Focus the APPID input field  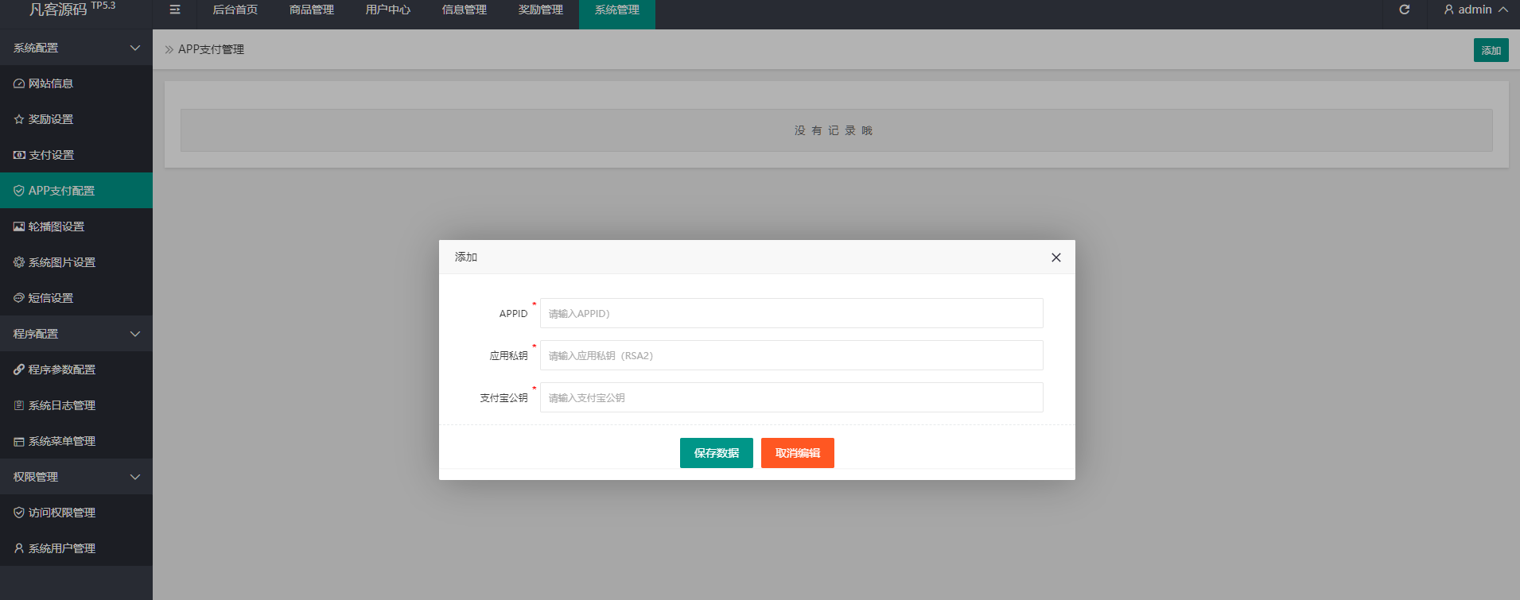791,313
